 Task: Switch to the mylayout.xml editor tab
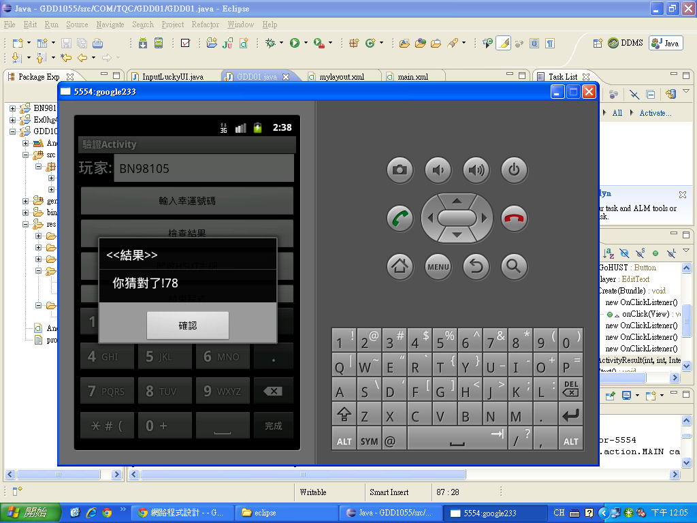point(341,77)
